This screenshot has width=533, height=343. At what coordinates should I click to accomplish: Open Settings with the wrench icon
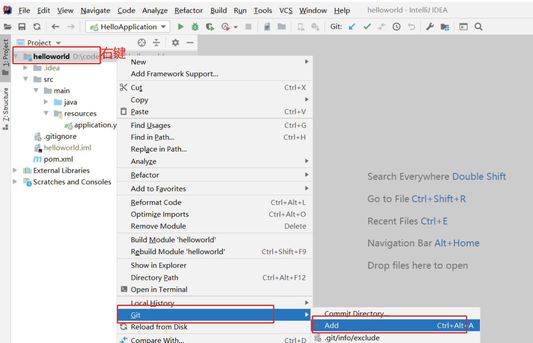pos(430,27)
